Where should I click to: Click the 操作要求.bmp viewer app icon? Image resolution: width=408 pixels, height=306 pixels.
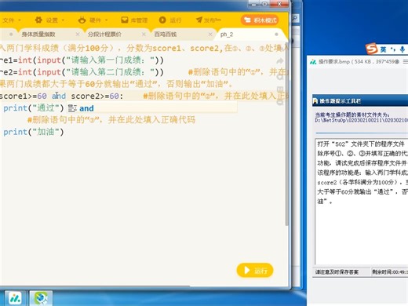313,62
